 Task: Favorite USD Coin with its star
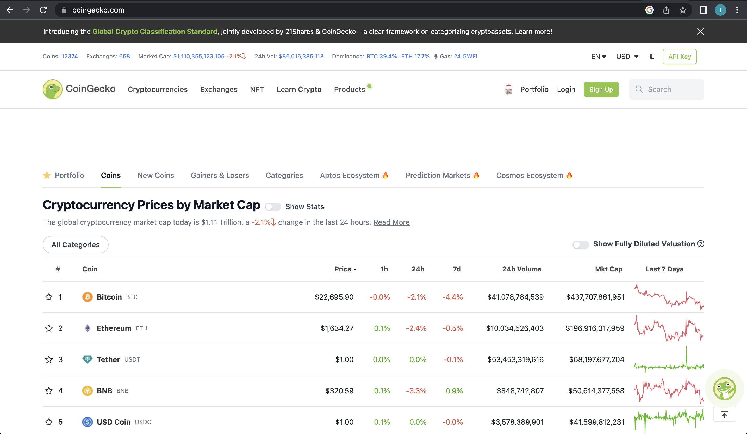(49, 422)
